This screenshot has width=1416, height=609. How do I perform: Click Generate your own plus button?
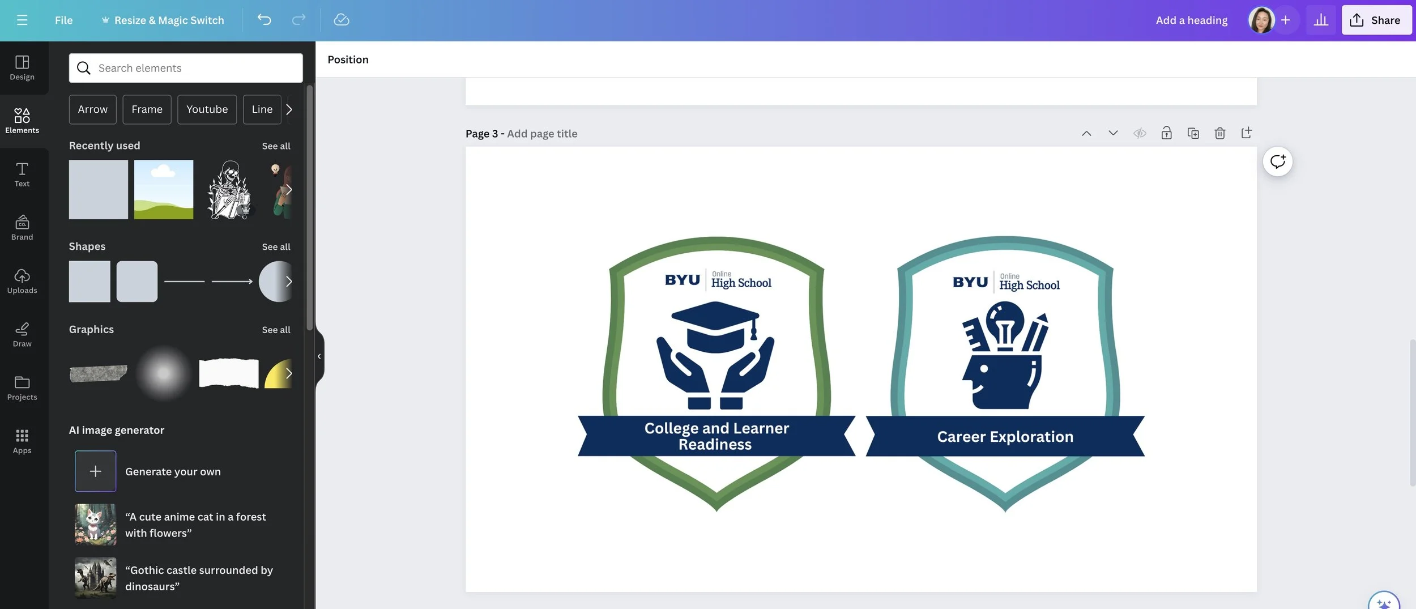pyautogui.click(x=95, y=471)
